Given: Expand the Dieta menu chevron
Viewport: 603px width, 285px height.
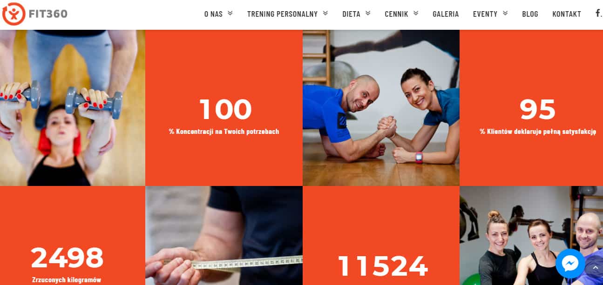Looking at the screenshot, I should click(368, 13).
